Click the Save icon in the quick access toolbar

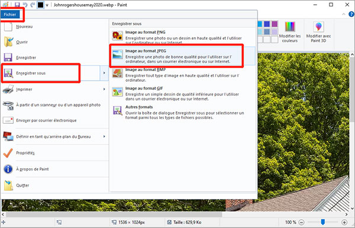[17, 5]
